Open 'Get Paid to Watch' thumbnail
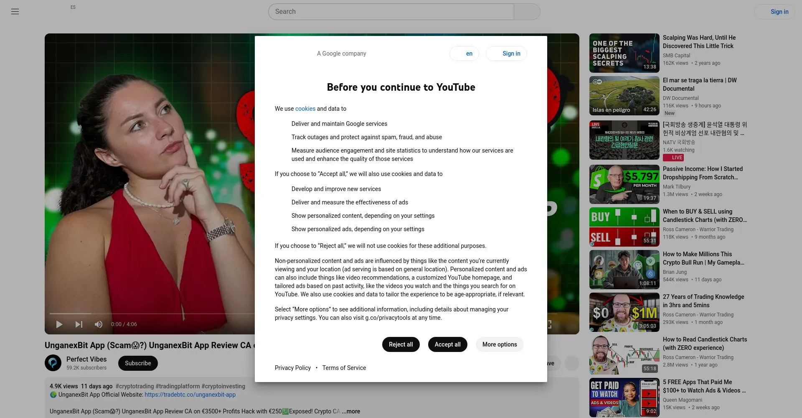 point(624,398)
